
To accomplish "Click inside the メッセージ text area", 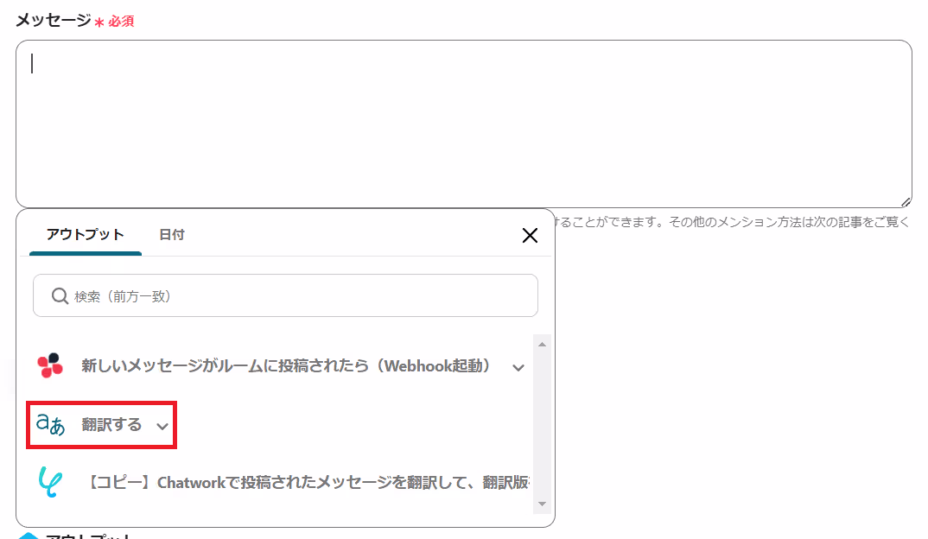I will pyautogui.click(x=463, y=124).
